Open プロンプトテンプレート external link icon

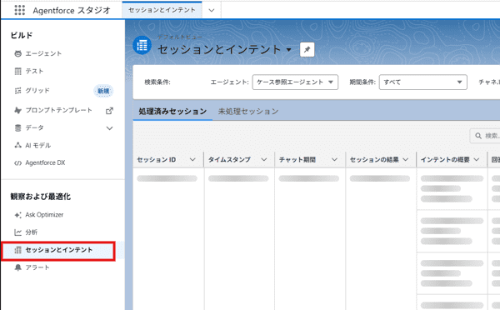click(x=109, y=111)
